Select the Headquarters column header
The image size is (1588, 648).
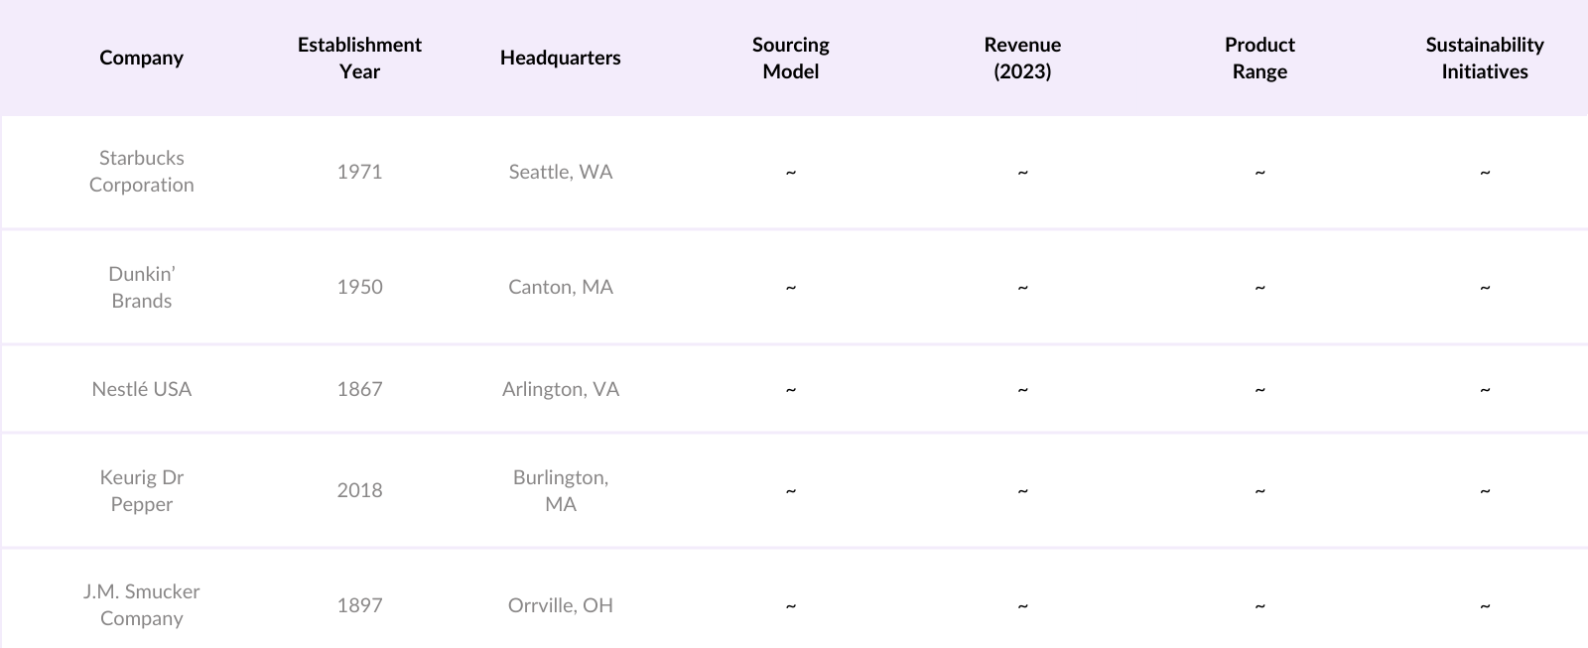tap(560, 58)
